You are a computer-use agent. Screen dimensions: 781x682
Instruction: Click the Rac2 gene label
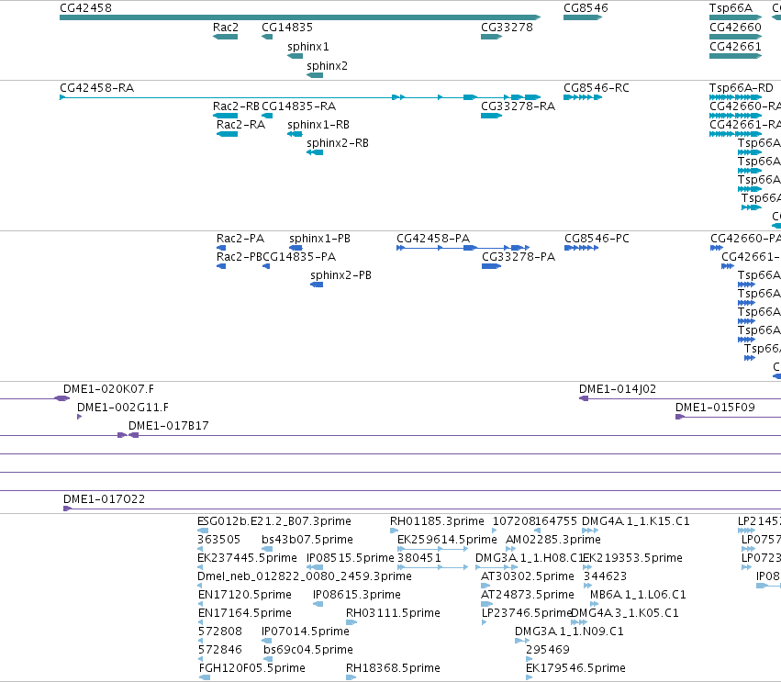click(x=226, y=28)
